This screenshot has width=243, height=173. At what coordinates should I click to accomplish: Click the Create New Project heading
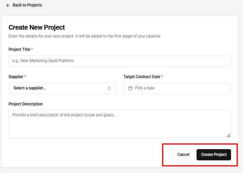(37, 27)
